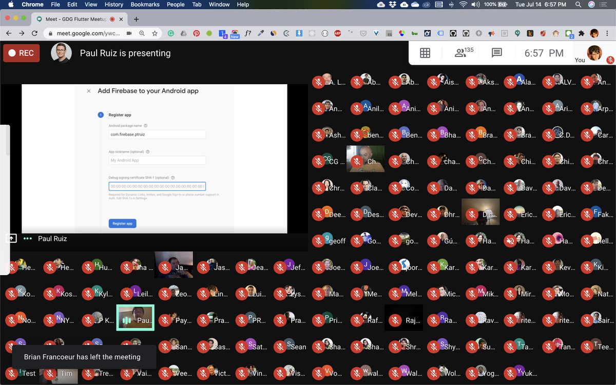Open the Bookmarks menu

pos(145,4)
